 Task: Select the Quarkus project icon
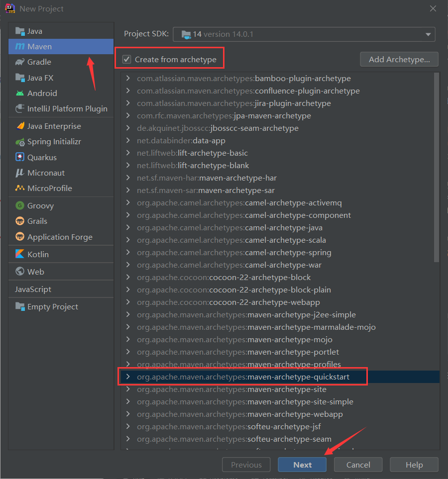tap(20, 157)
